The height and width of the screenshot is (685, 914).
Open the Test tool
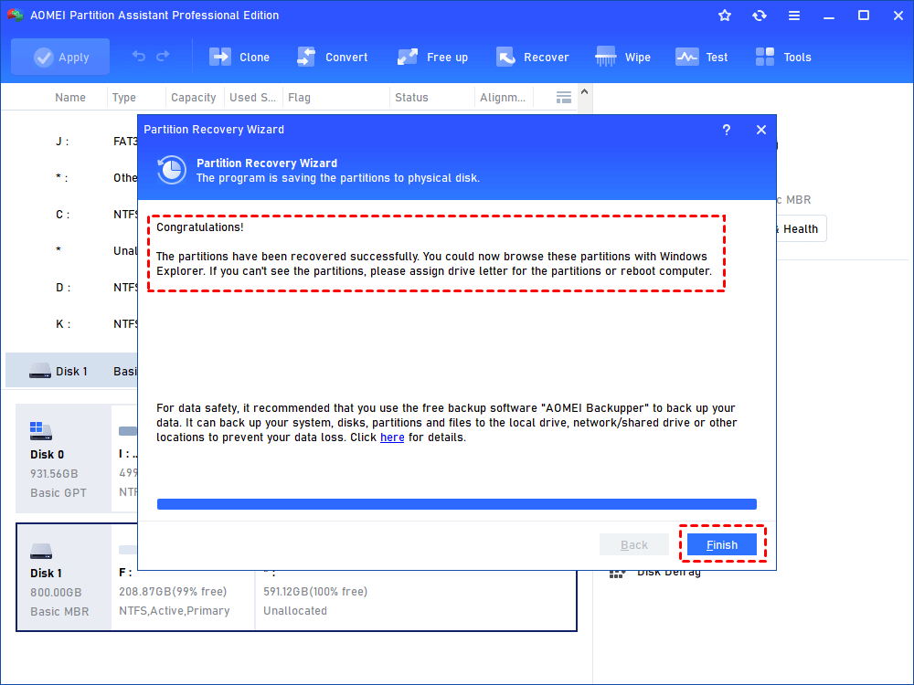[x=701, y=57]
